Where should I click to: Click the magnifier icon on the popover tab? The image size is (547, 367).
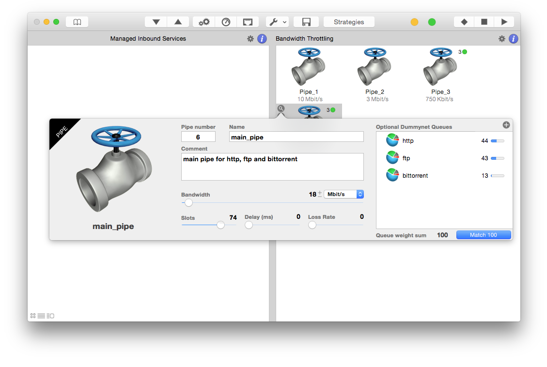click(281, 109)
